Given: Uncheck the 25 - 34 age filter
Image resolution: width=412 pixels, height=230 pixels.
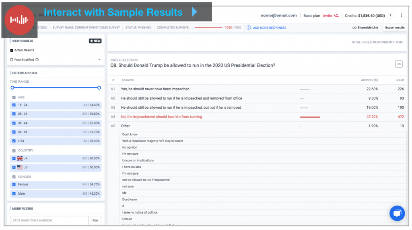Looking at the screenshot, I should 14,114.
